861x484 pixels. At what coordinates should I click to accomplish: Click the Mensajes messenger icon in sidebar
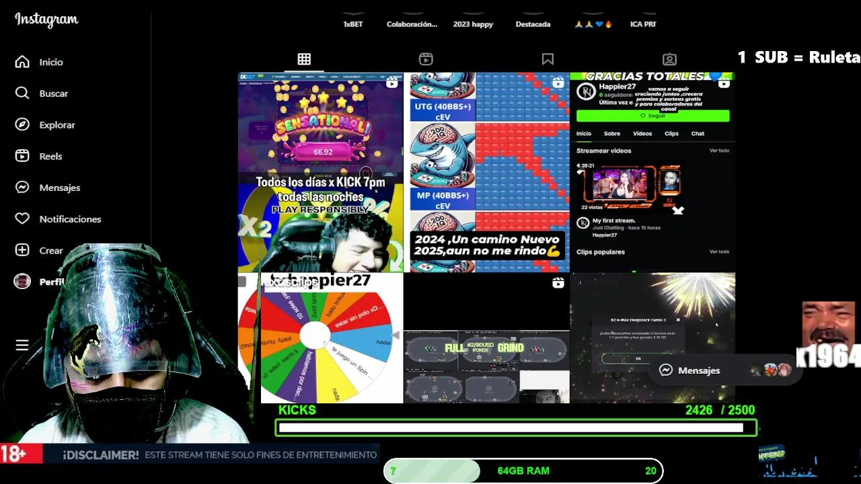22,188
